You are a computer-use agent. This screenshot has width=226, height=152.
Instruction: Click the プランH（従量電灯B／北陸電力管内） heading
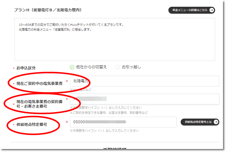tap(48, 10)
